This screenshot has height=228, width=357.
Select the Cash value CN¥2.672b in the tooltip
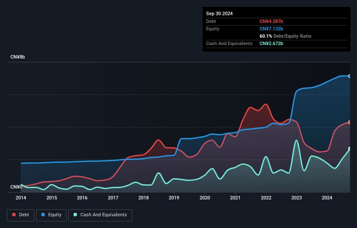coord(271,43)
